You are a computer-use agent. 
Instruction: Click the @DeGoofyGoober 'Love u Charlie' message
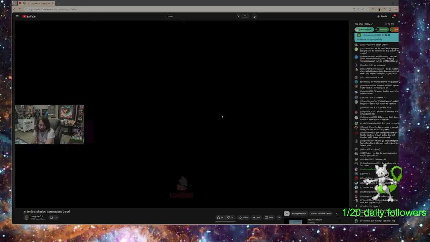[x=374, y=45]
